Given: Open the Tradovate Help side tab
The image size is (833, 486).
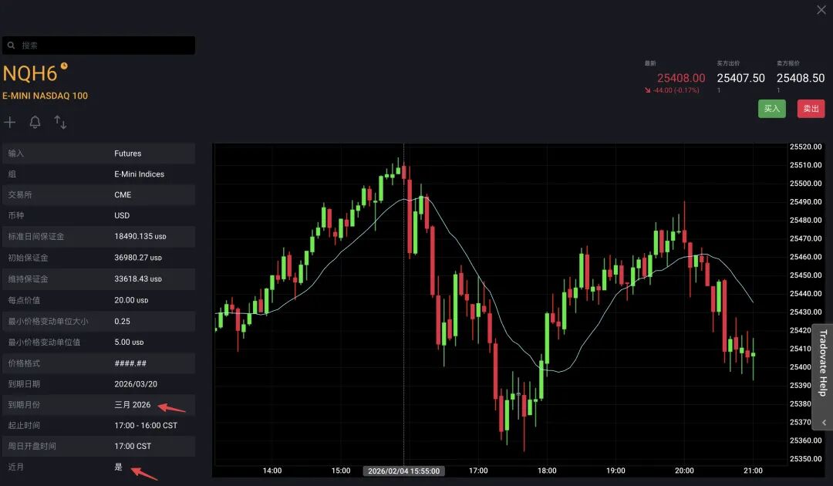Looking at the screenshot, I should (824, 363).
